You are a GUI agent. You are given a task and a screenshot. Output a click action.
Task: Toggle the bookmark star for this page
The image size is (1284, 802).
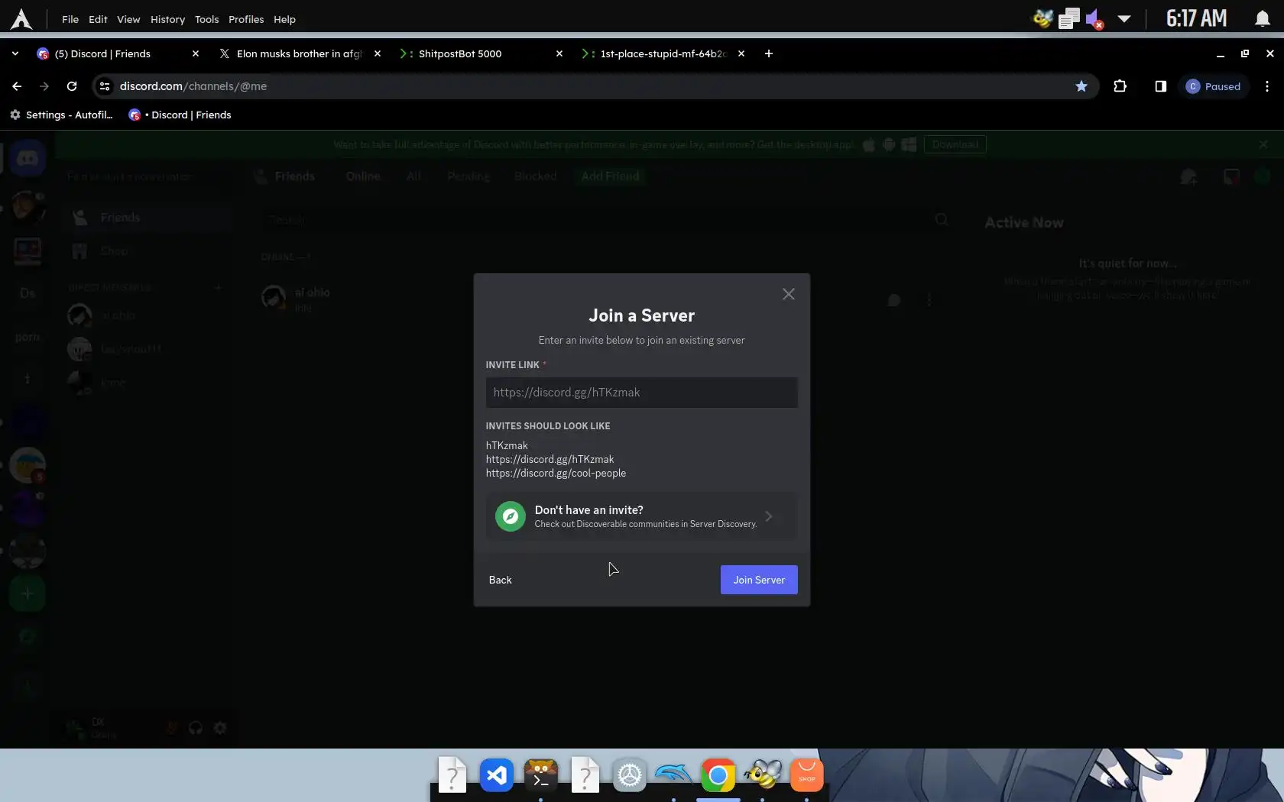click(1081, 86)
